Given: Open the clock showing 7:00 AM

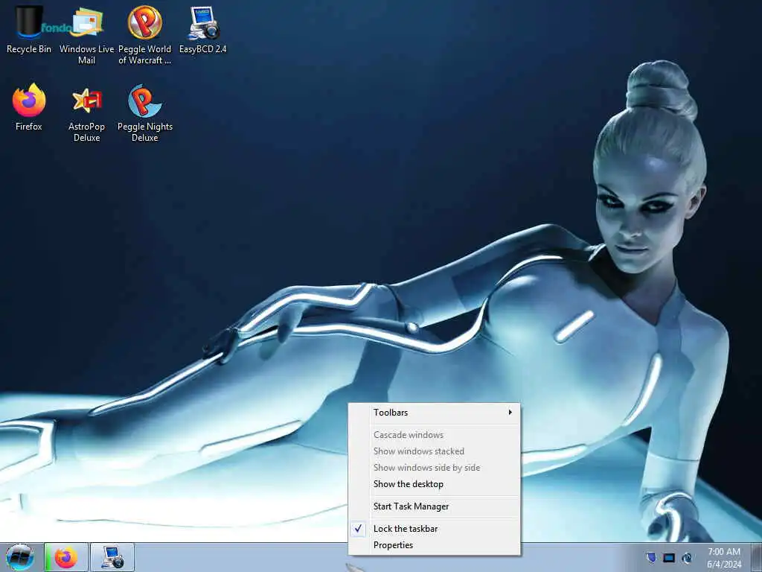Looking at the screenshot, I should pyautogui.click(x=724, y=558).
